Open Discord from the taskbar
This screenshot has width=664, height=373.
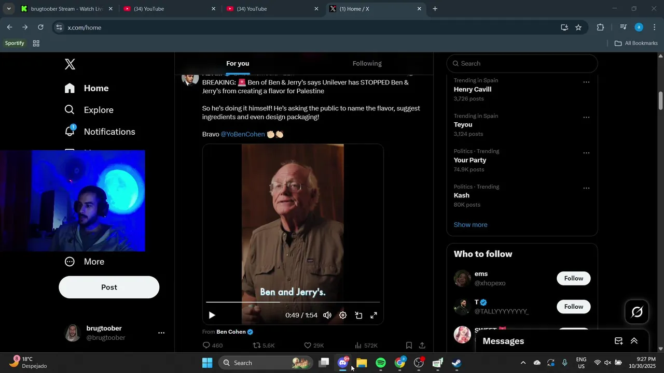point(343,363)
